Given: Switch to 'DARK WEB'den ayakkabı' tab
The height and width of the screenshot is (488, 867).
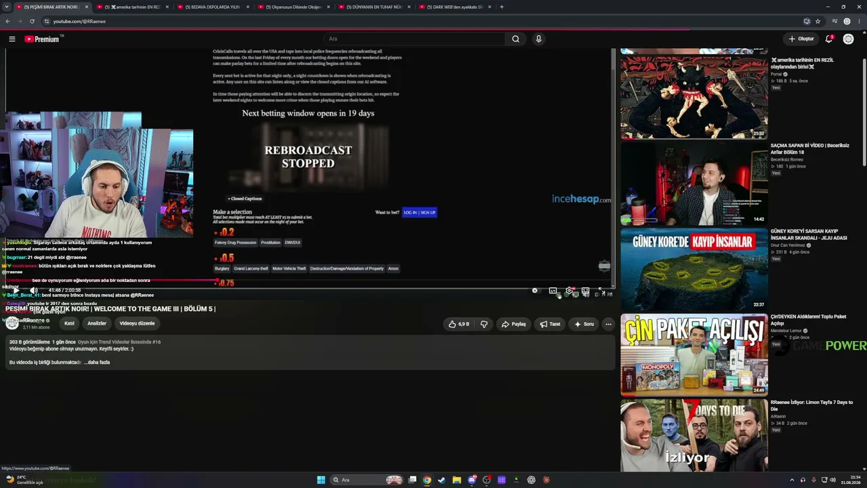Looking at the screenshot, I should 454,7.
